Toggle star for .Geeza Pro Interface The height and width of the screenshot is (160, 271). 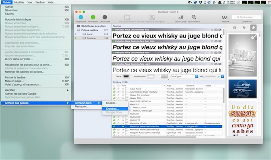[x=118, y=95]
